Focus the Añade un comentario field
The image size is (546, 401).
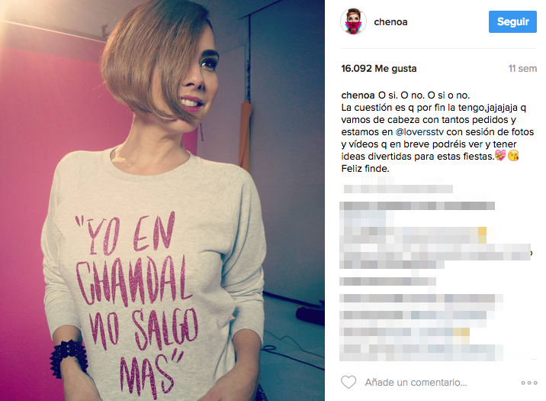pos(416,383)
